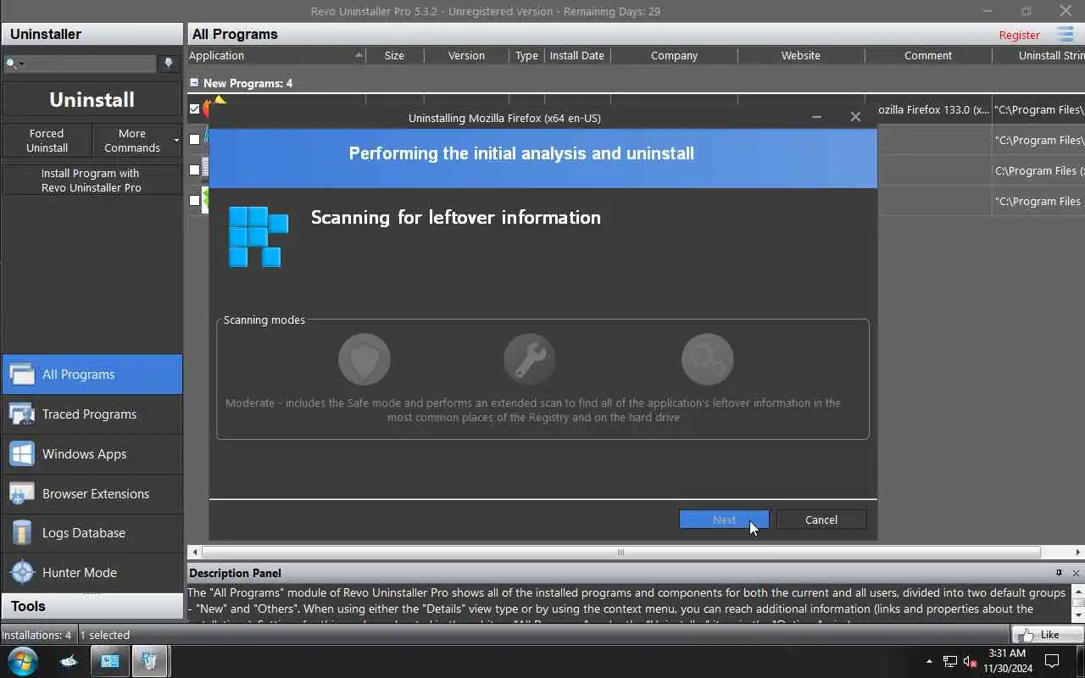Click the Hunter Mode crosshair icon

(x=22, y=573)
